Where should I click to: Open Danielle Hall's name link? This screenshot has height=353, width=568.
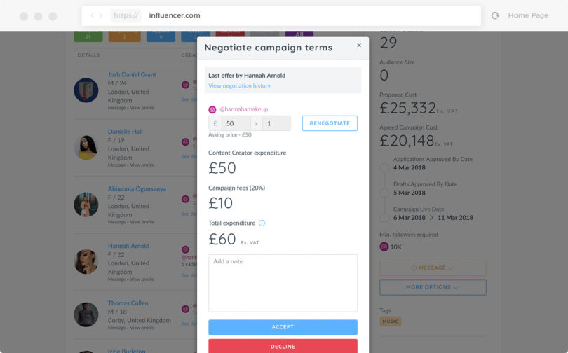125,132
